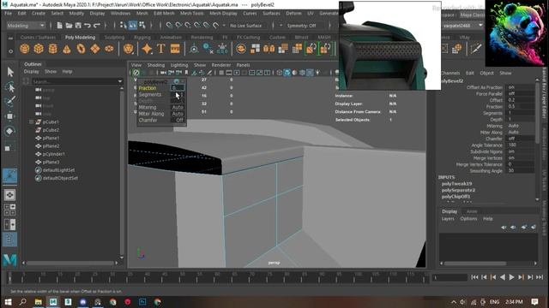Click the Undo arrow icon
The width and height of the screenshot is (549, 308).
point(87,26)
